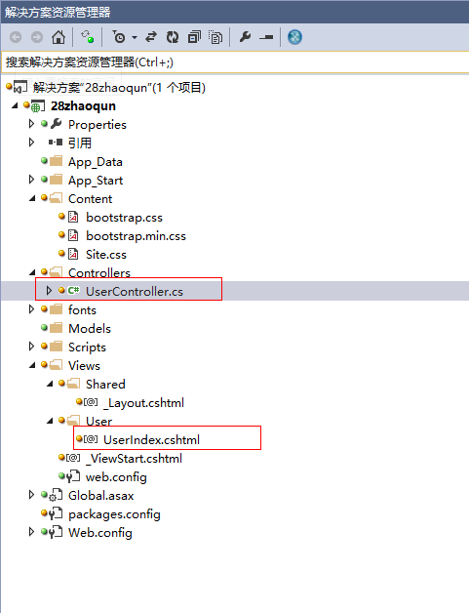
Task: Select the 引用 references item
Action: coord(80,143)
